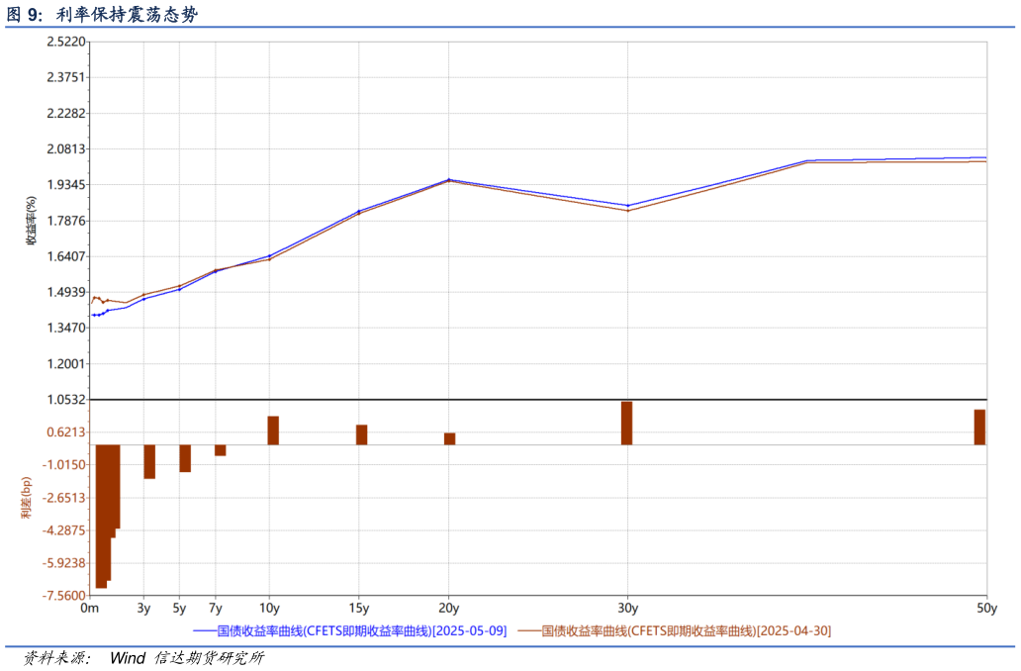Click the tallest negative bar near 0m

(x=101, y=516)
